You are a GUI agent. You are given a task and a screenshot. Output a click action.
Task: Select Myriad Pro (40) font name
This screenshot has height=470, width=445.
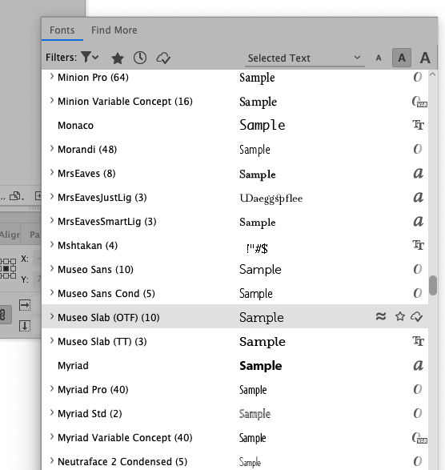[x=93, y=390]
